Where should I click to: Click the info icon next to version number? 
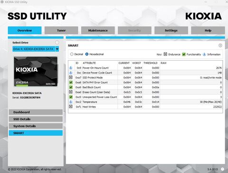(x=222, y=169)
